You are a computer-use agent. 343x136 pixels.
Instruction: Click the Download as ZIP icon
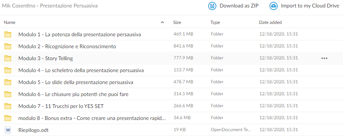(212, 6)
